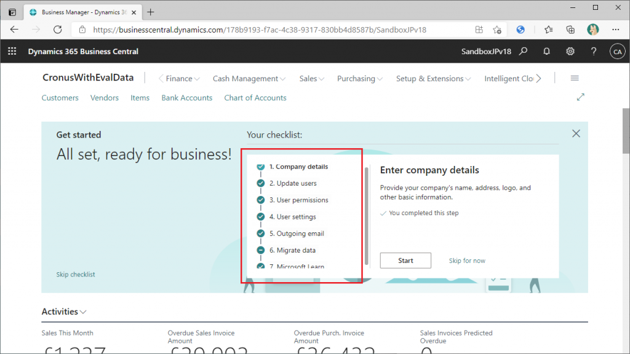
Task: Open the browser profile picture
Action: coord(592,29)
